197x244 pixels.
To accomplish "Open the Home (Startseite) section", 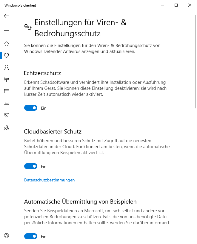I will coord(7,43).
